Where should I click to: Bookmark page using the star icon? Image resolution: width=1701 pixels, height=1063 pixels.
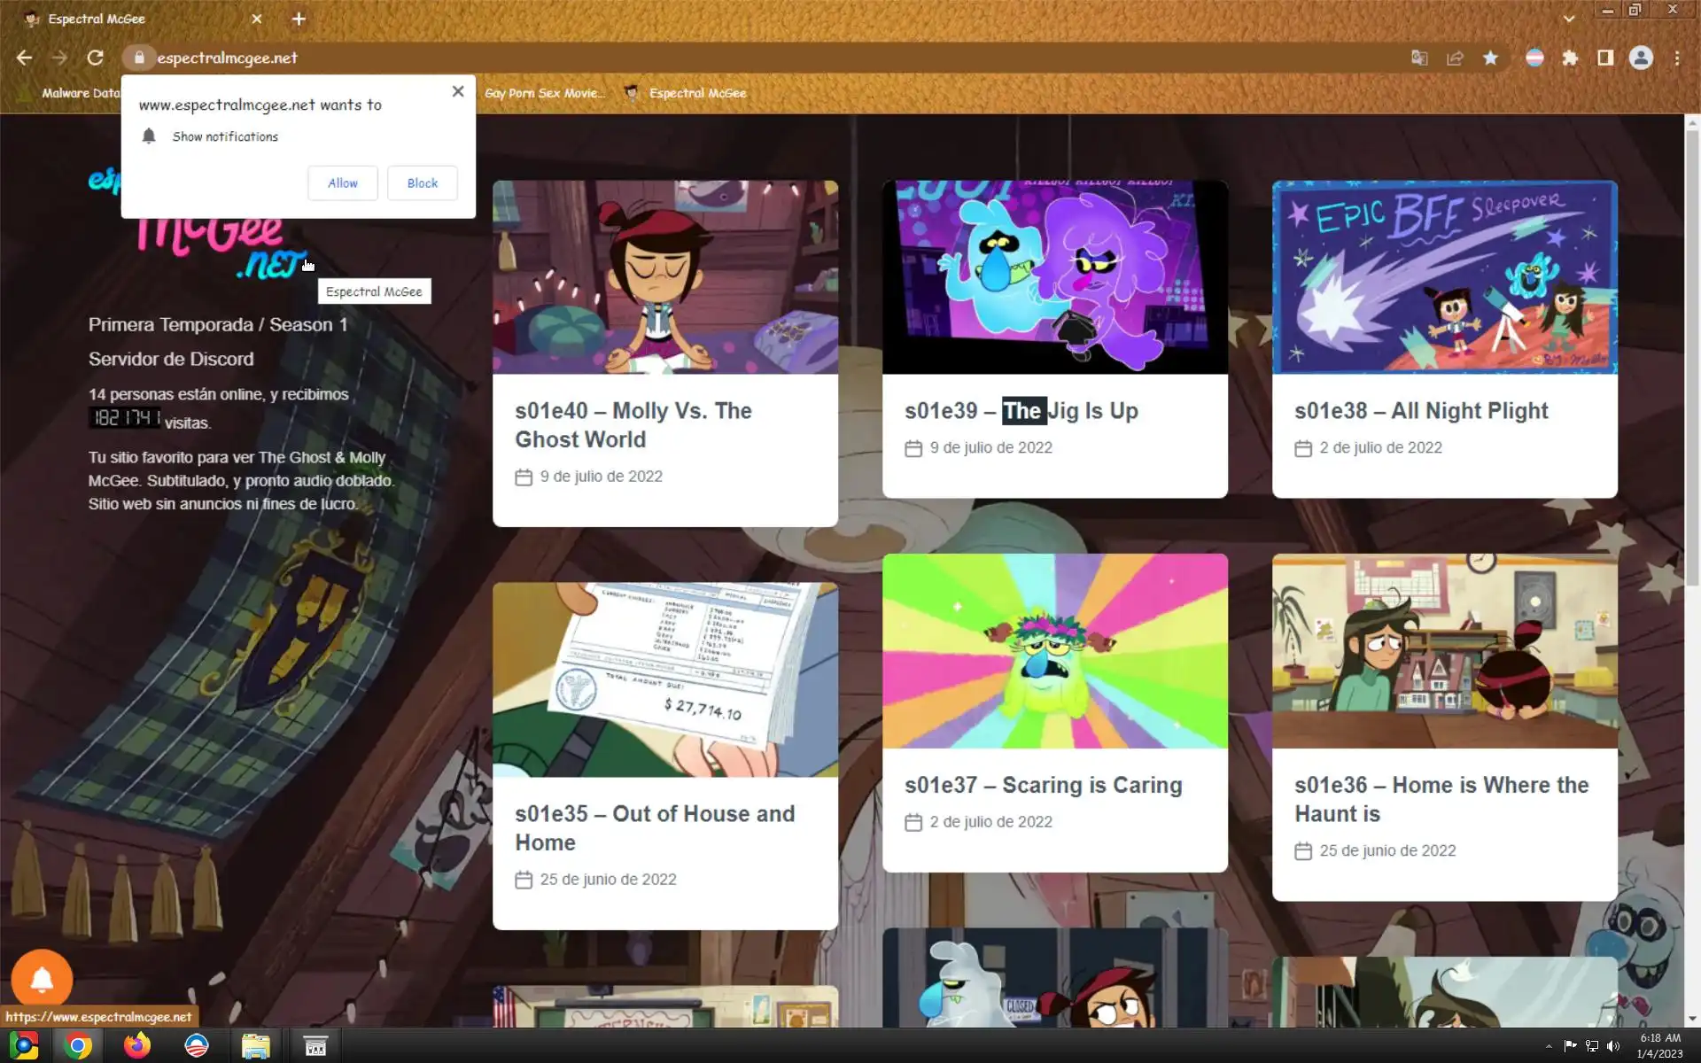point(1490,58)
